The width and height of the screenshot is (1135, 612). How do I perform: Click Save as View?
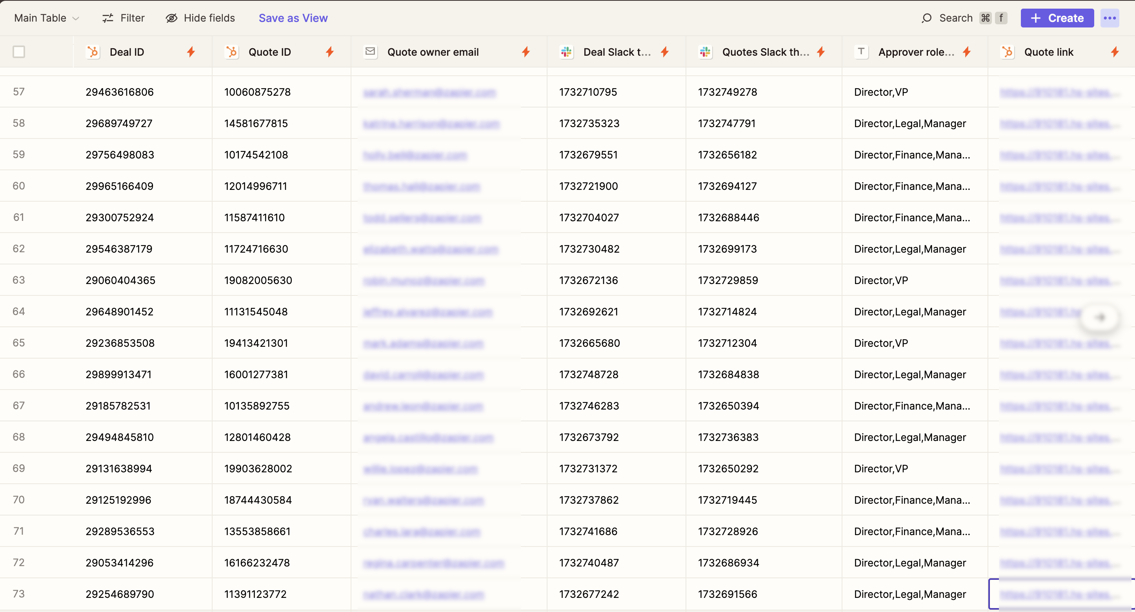(293, 18)
